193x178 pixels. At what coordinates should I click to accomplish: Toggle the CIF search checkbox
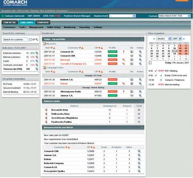tap(30, 40)
